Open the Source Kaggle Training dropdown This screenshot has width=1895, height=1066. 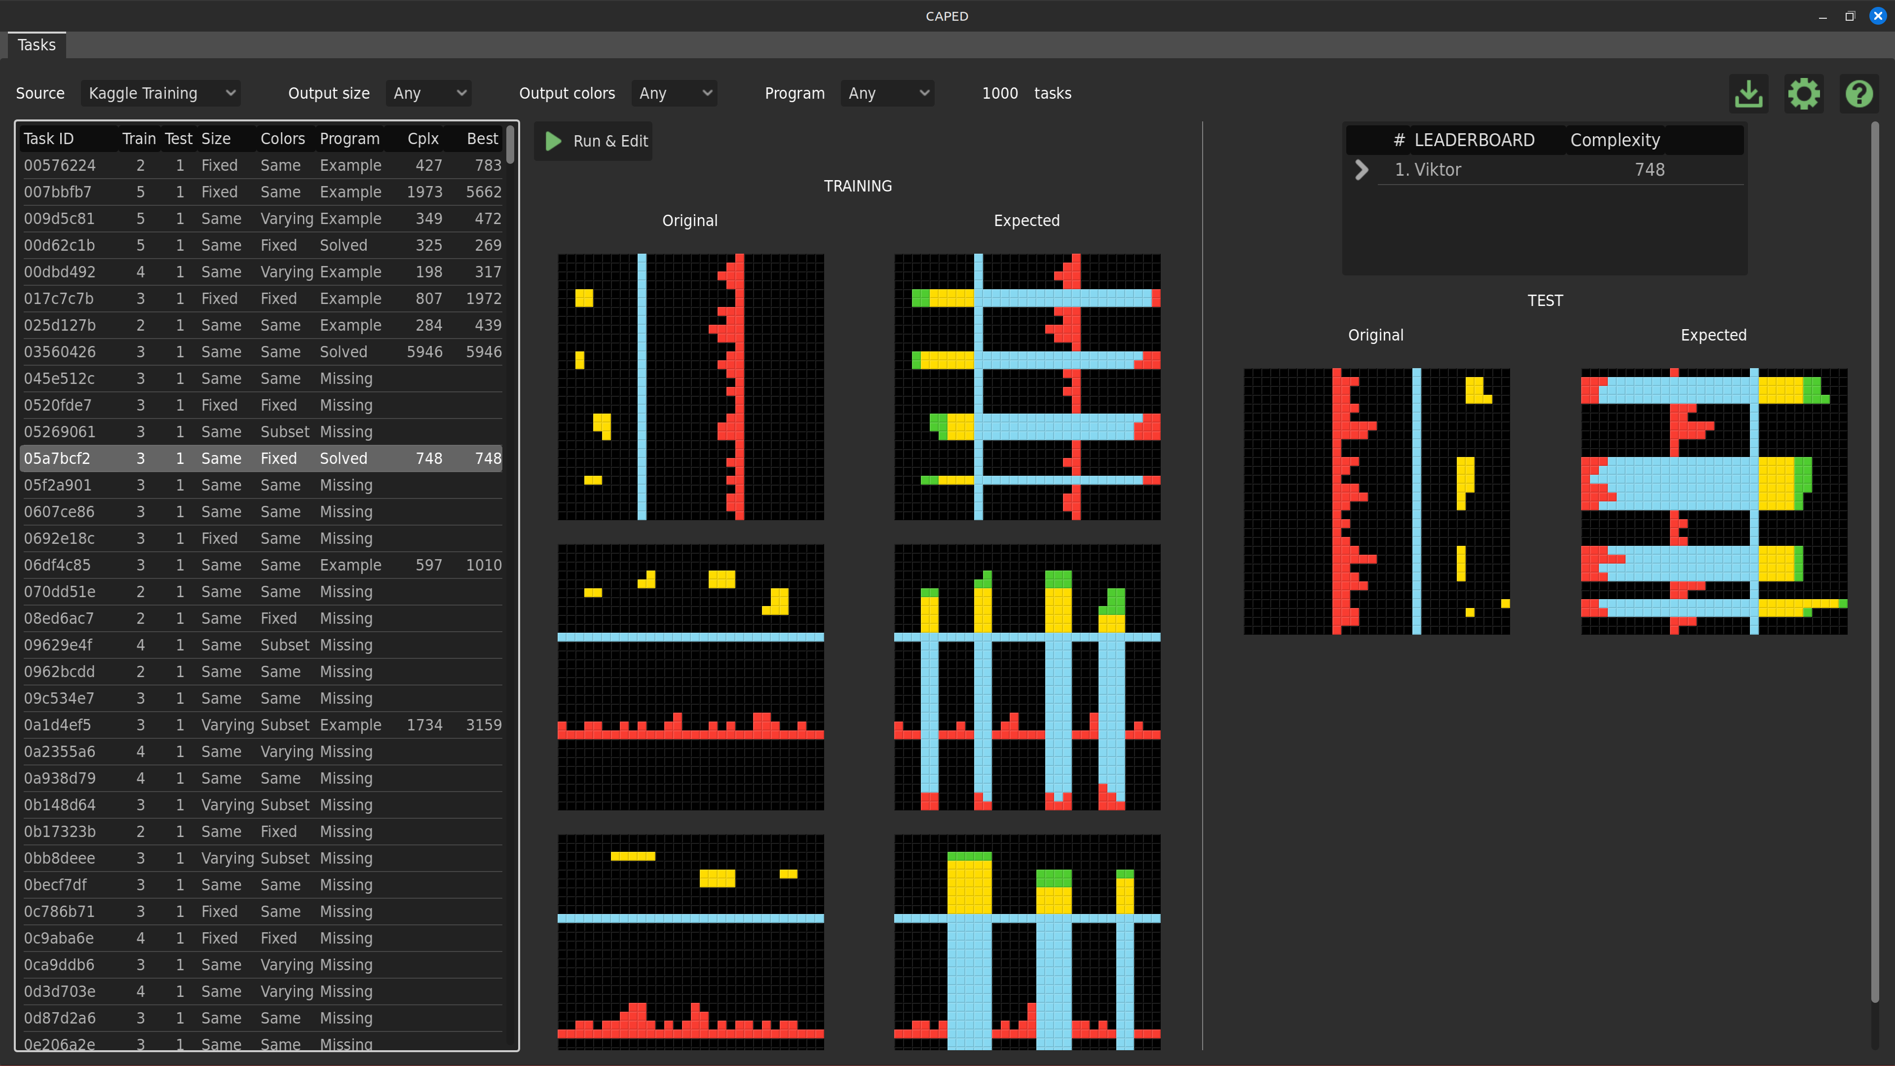[160, 93]
